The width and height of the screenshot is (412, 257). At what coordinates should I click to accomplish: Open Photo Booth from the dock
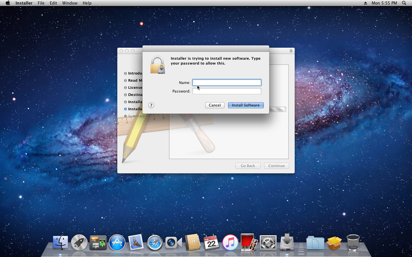249,243
